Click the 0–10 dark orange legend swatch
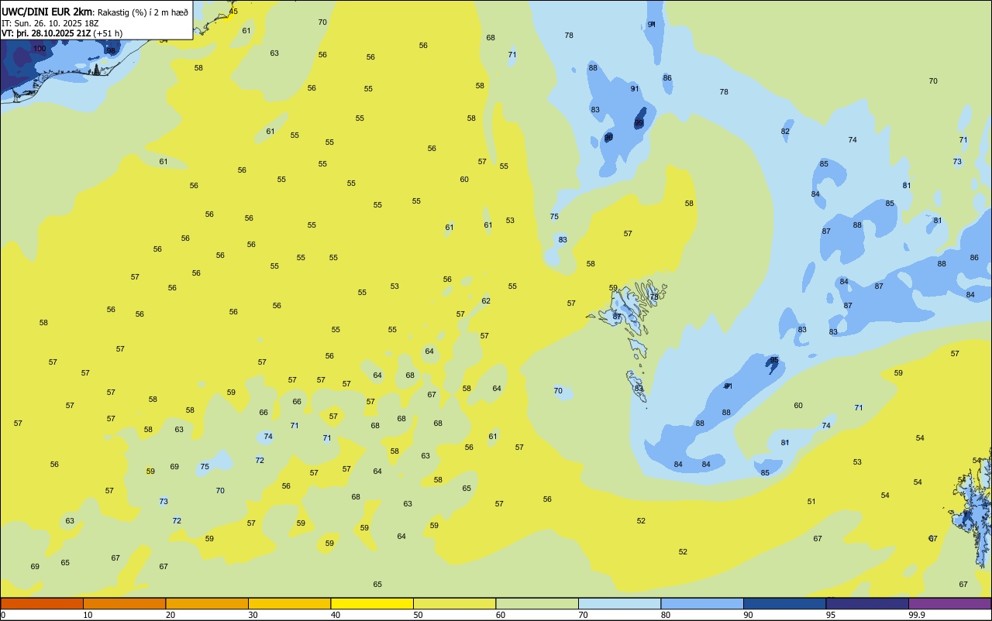992x621 pixels. (x=42, y=603)
